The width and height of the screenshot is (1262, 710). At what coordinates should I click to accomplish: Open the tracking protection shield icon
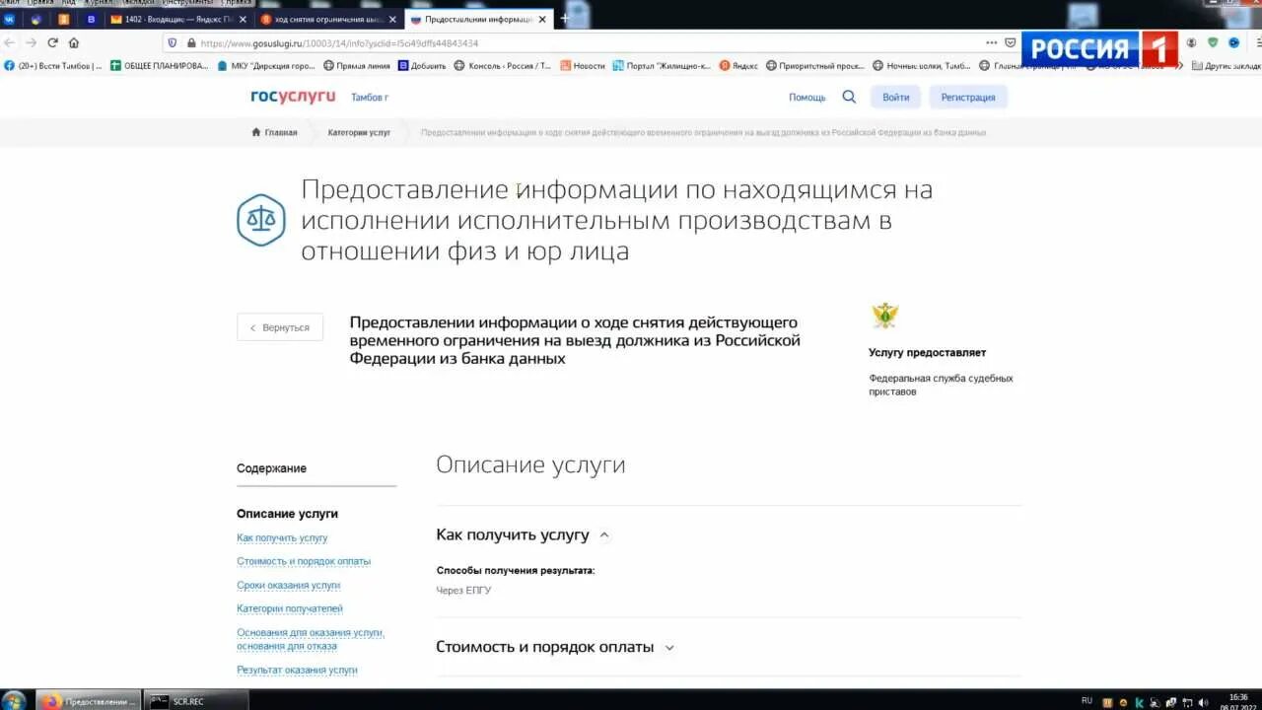tap(172, 42)
